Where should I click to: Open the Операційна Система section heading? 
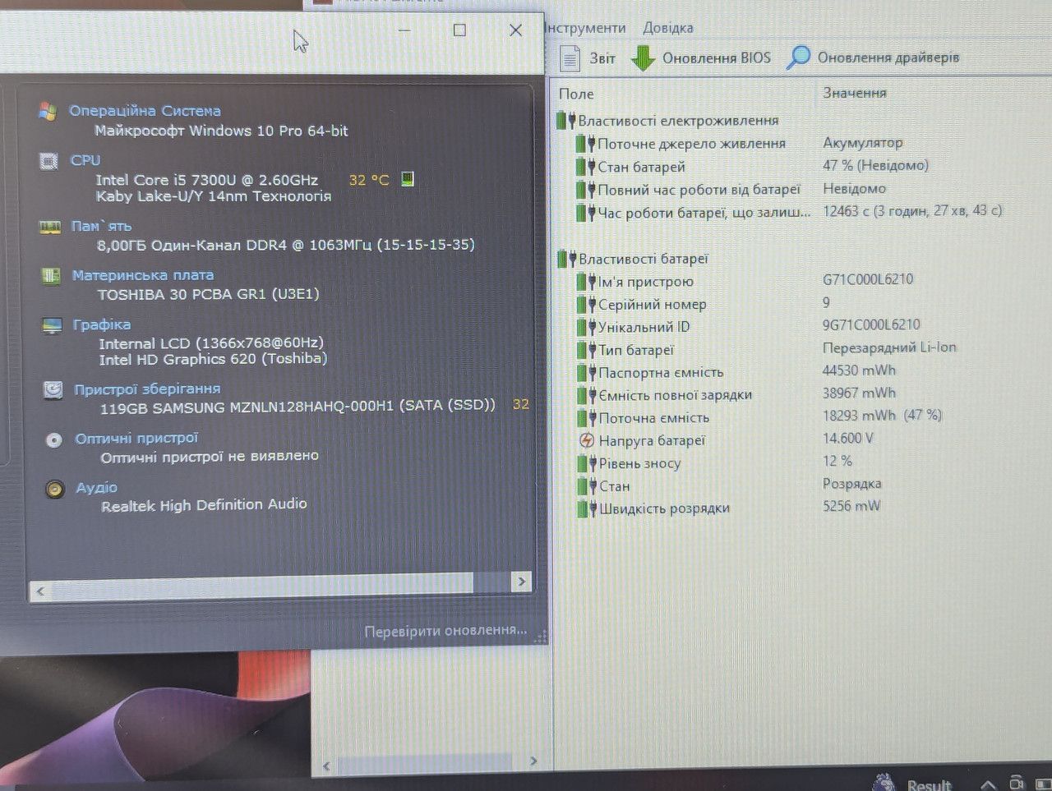tap(145, 111)
